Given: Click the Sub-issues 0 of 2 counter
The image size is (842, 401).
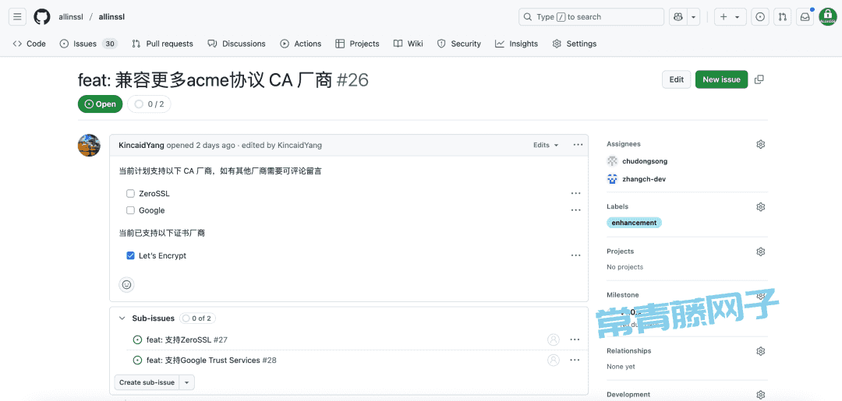Looking at the screenshot, I should tap(197, 318).
